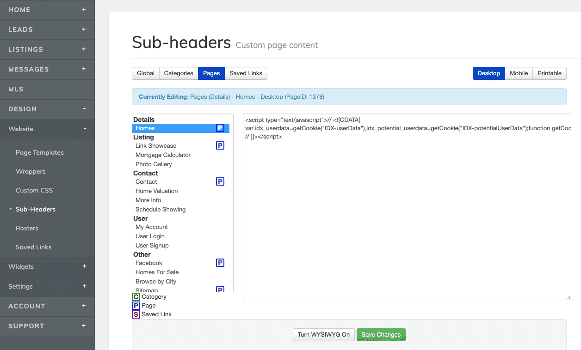Viewport: 581px width, 350px height.
Task: Click the P badge beside Homes
Action: [220, 128]
